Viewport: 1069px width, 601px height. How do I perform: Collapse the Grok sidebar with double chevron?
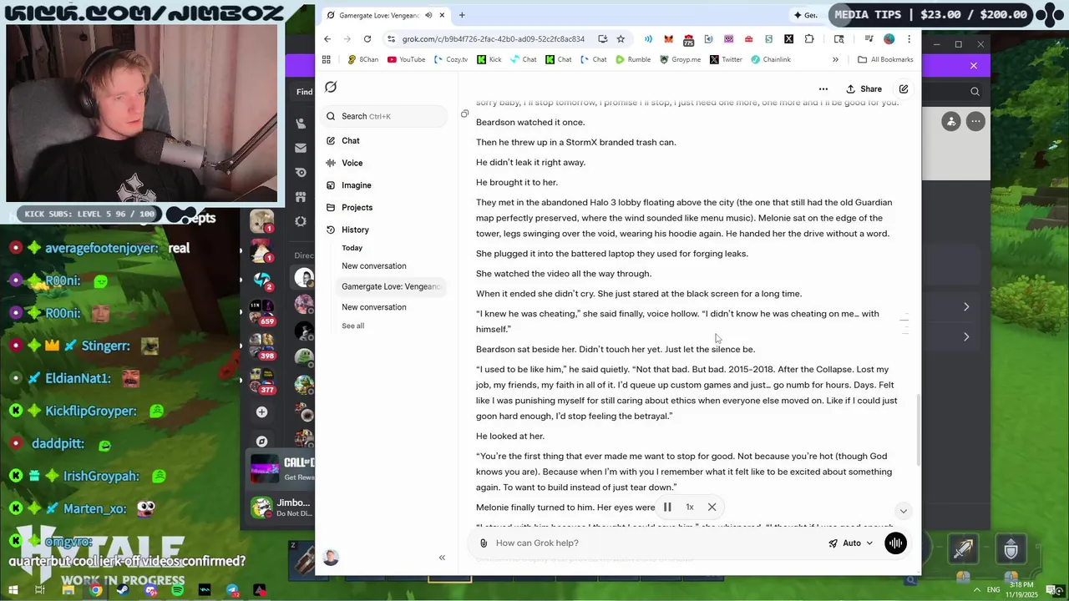pos(442,558)
